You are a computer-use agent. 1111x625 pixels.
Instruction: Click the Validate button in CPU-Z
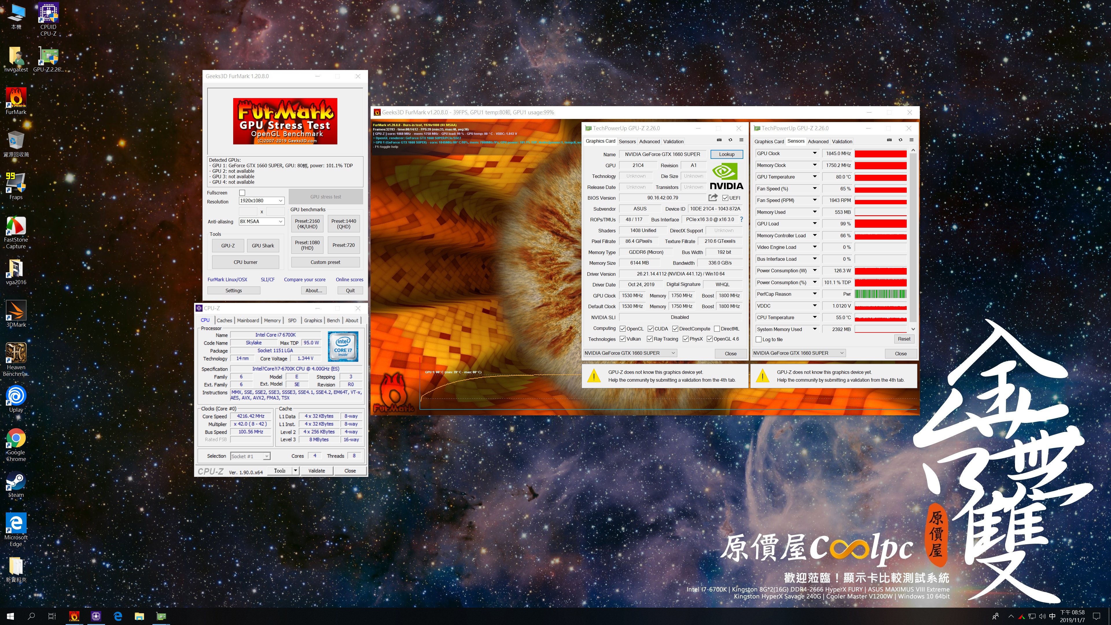[x=317, y=470]
